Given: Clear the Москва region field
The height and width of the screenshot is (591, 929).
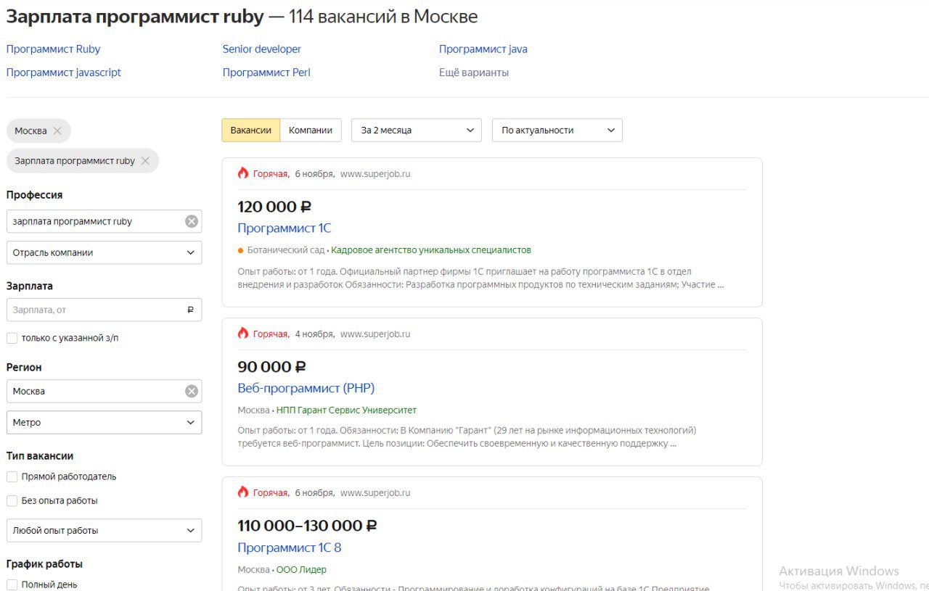Looking at the screenshot, I should (192, 391).
